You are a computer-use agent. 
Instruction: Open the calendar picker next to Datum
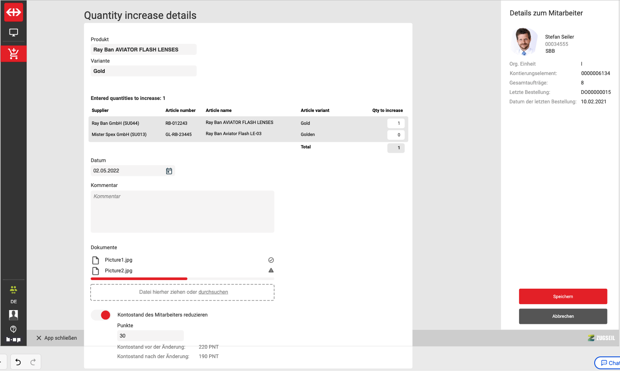tap(169, 171)
